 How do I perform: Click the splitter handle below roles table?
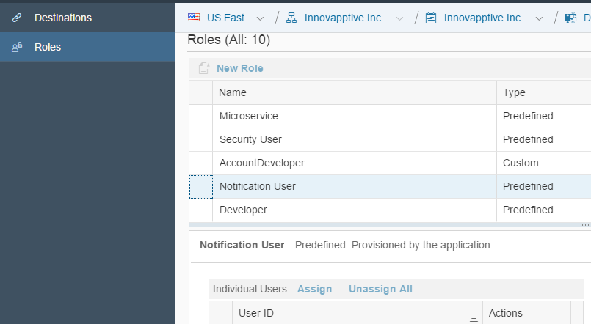(585, 224)
